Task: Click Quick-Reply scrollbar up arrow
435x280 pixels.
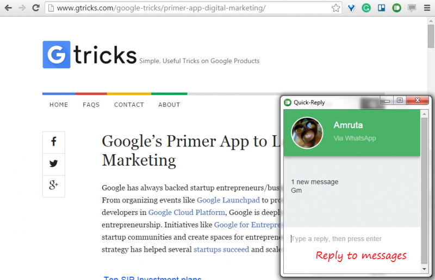Action: (x=424, y=113)
